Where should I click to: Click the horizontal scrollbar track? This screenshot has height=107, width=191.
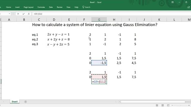click(153, 102)
